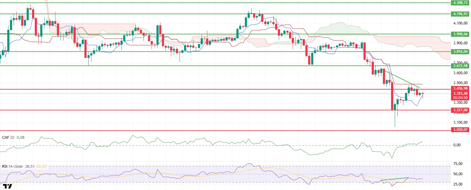Screen dimensions: 471x190
Task: Open the CMF 20 indicator legend
Action: (8, 137)
